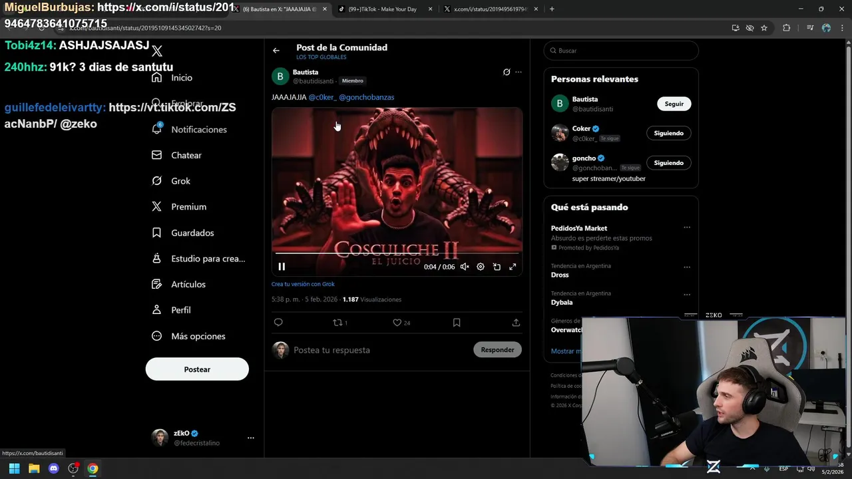Go back with the arrow beside Post de la Comunidad
852x479 pixels.
(276, 51)
